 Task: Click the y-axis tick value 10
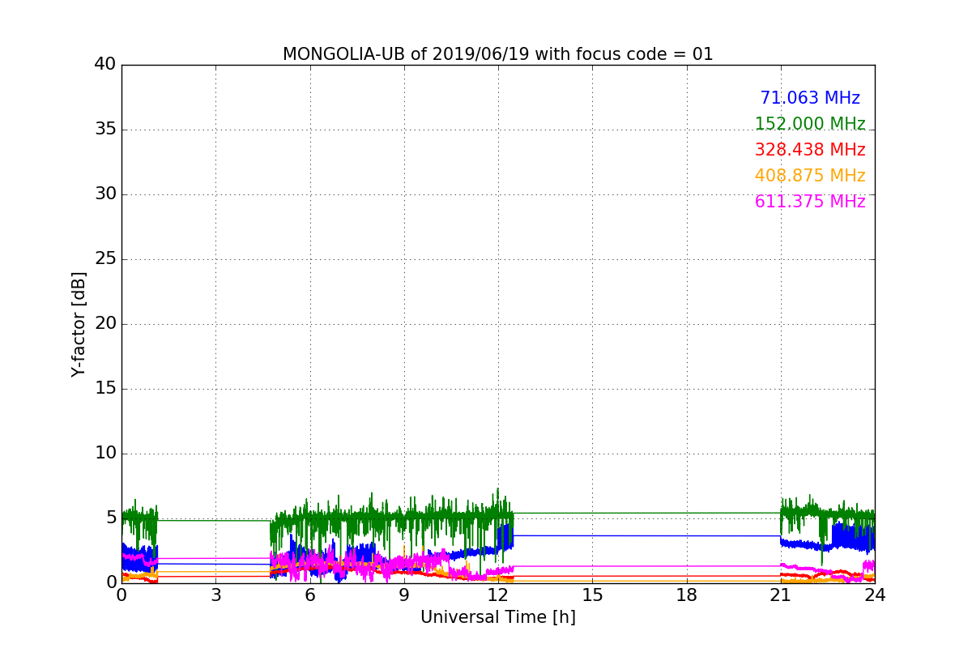[x=105, y=453]
